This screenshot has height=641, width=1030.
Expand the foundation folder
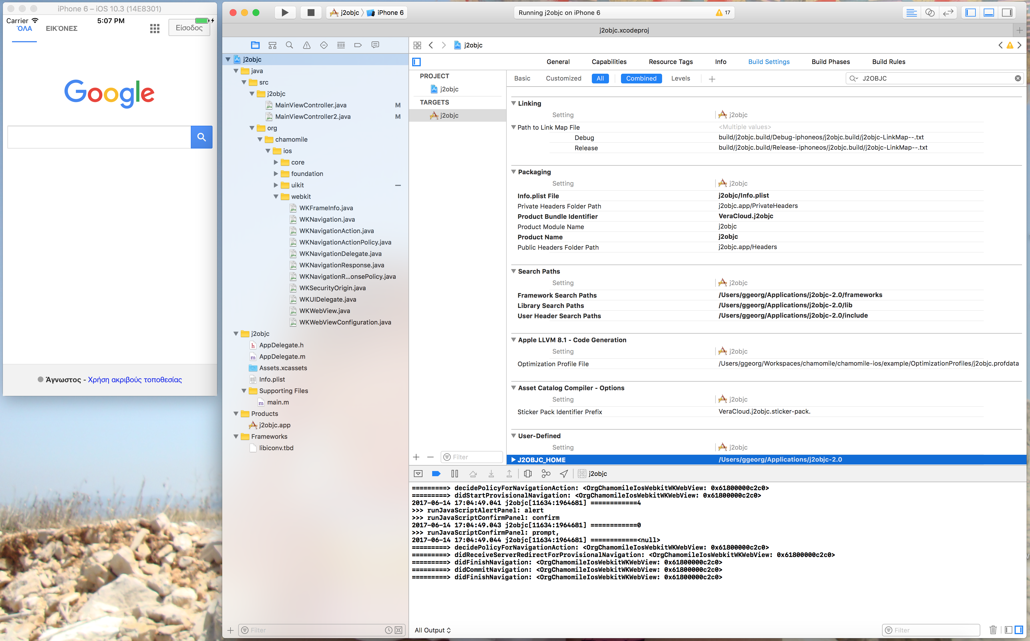coord(276,174)
